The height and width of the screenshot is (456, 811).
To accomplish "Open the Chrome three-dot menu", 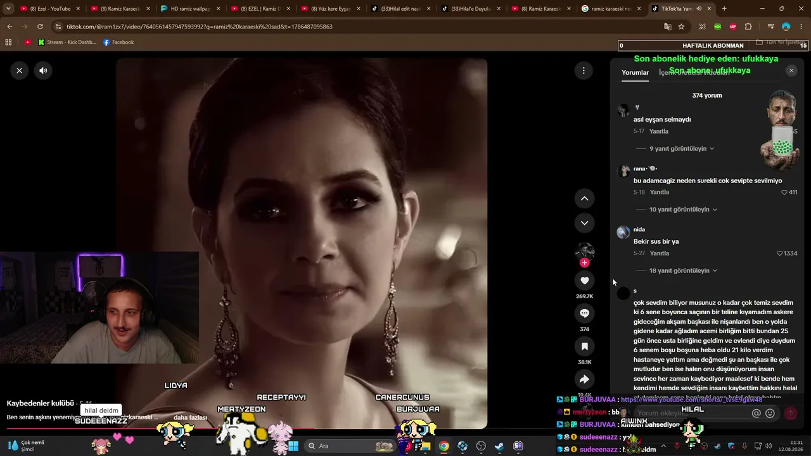I will [x=801, y=27].
